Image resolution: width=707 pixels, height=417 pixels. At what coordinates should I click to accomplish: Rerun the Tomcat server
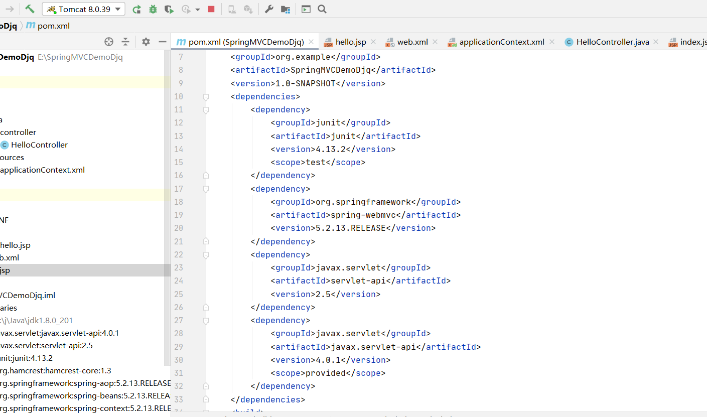click(x=136, y=9)
